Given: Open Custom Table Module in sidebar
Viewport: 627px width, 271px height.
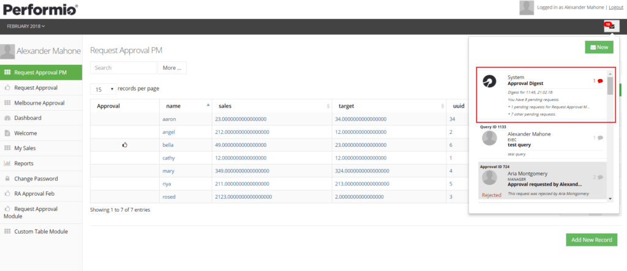Looking at the screenshot, I should click(x=41, y=231).
